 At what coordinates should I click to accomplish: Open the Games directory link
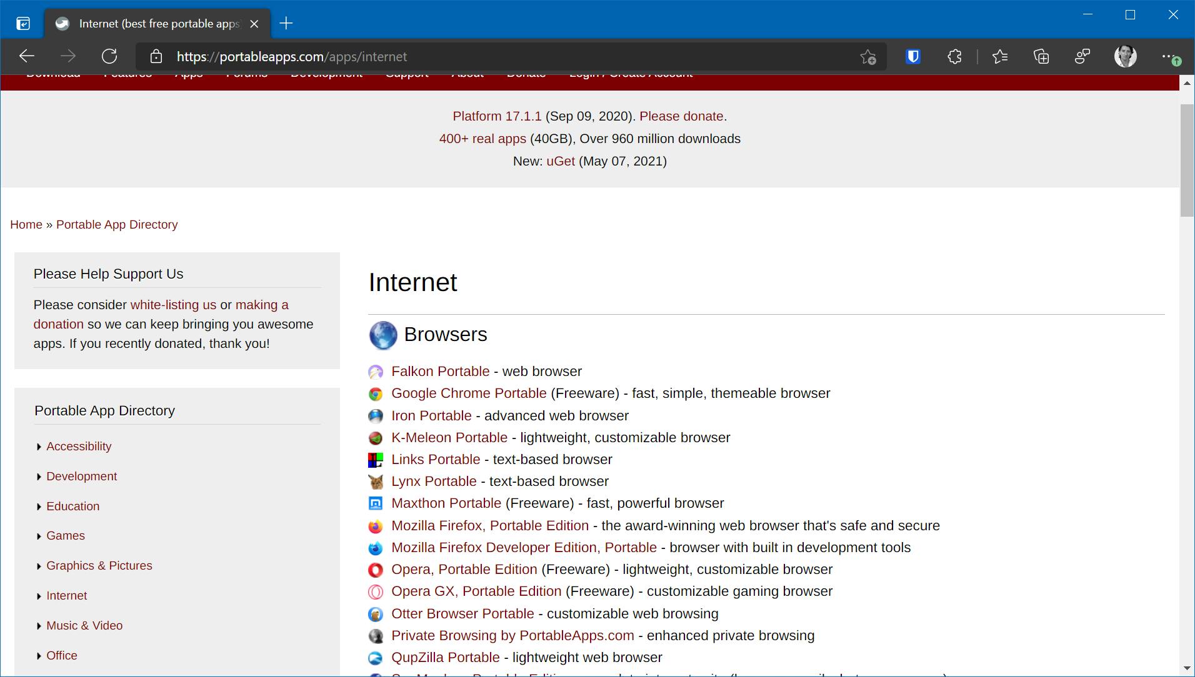66,536
